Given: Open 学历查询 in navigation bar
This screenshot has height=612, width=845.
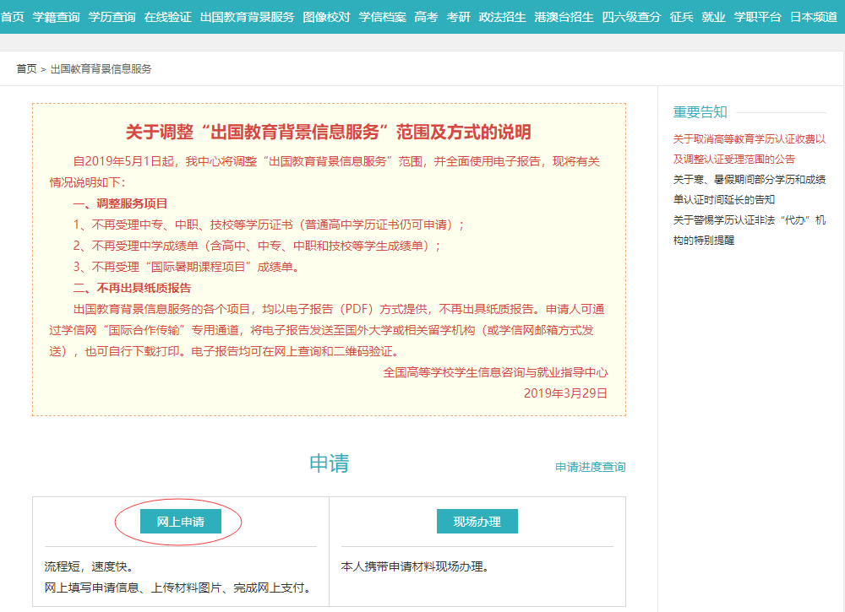Looking at the screenshot, I should pos(112,17).
